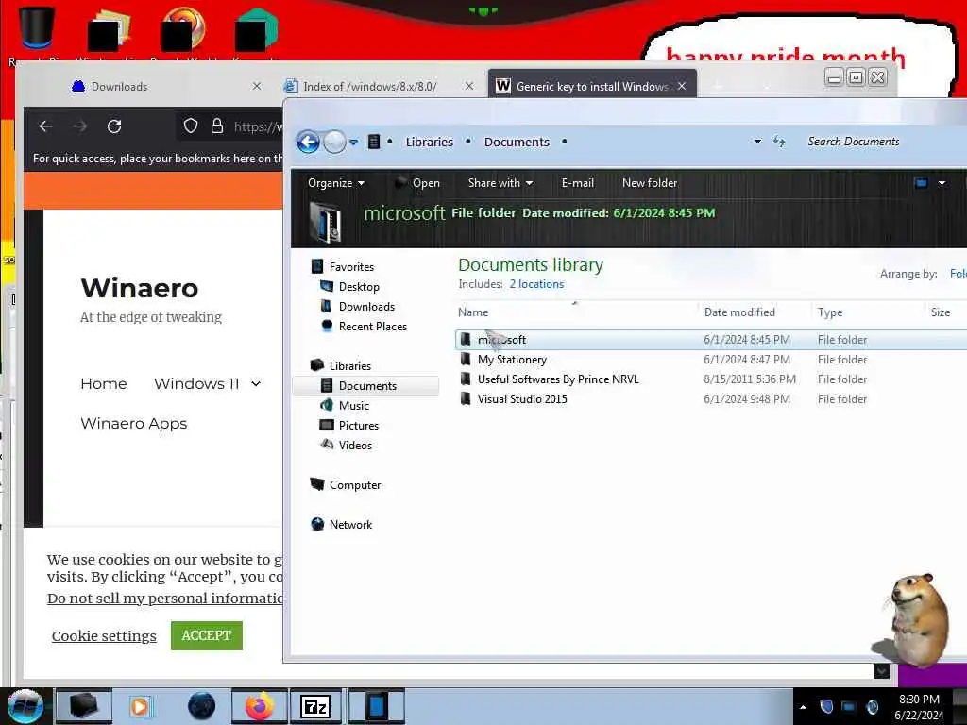
Task: Sort by the Name column header
Action: 473,312
